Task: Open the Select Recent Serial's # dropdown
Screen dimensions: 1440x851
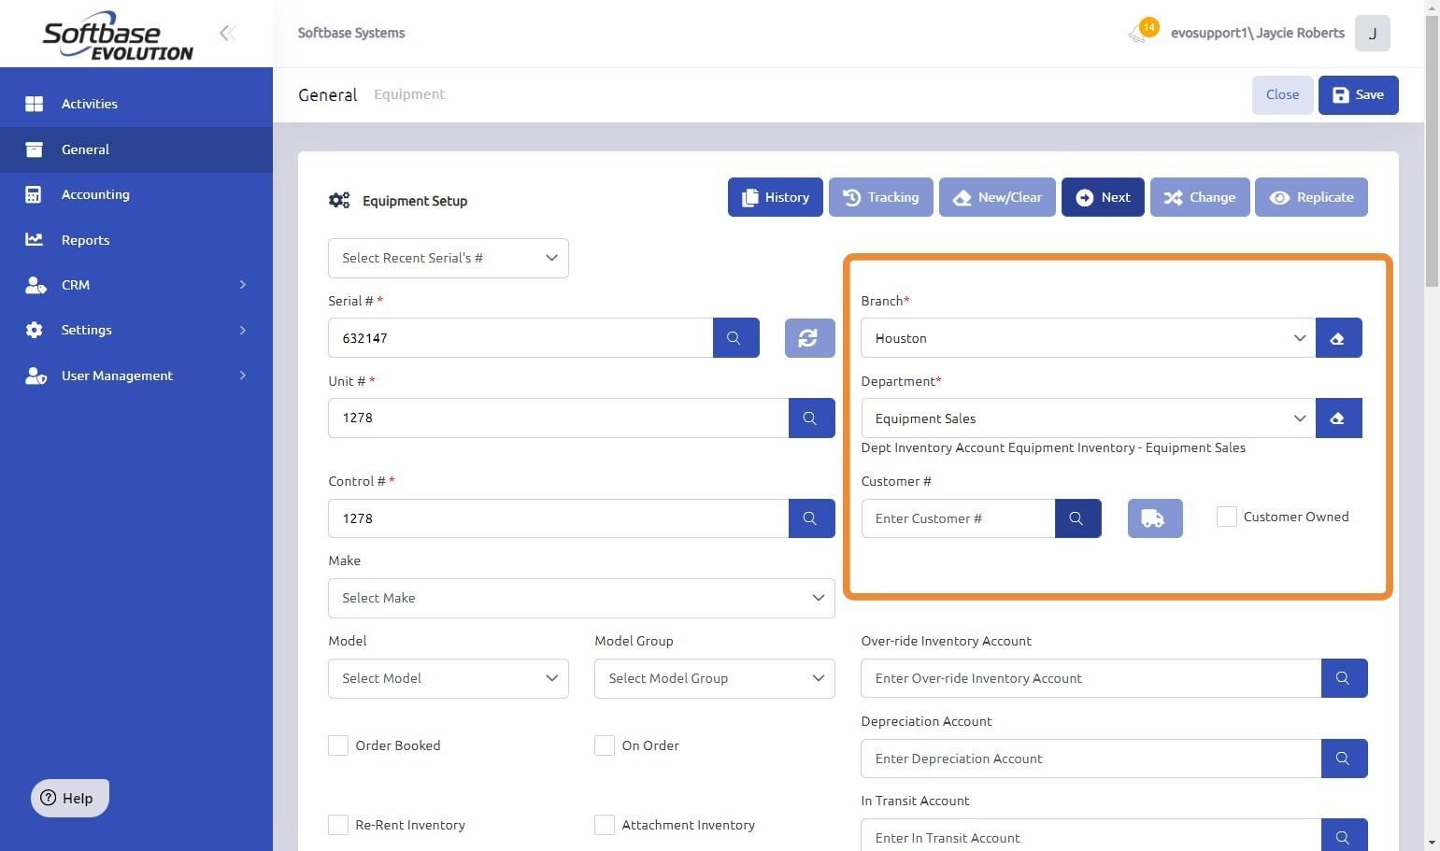Action: coord(449,259)
